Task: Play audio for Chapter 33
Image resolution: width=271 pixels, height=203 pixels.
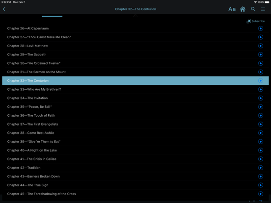Action: pos(261,89)
